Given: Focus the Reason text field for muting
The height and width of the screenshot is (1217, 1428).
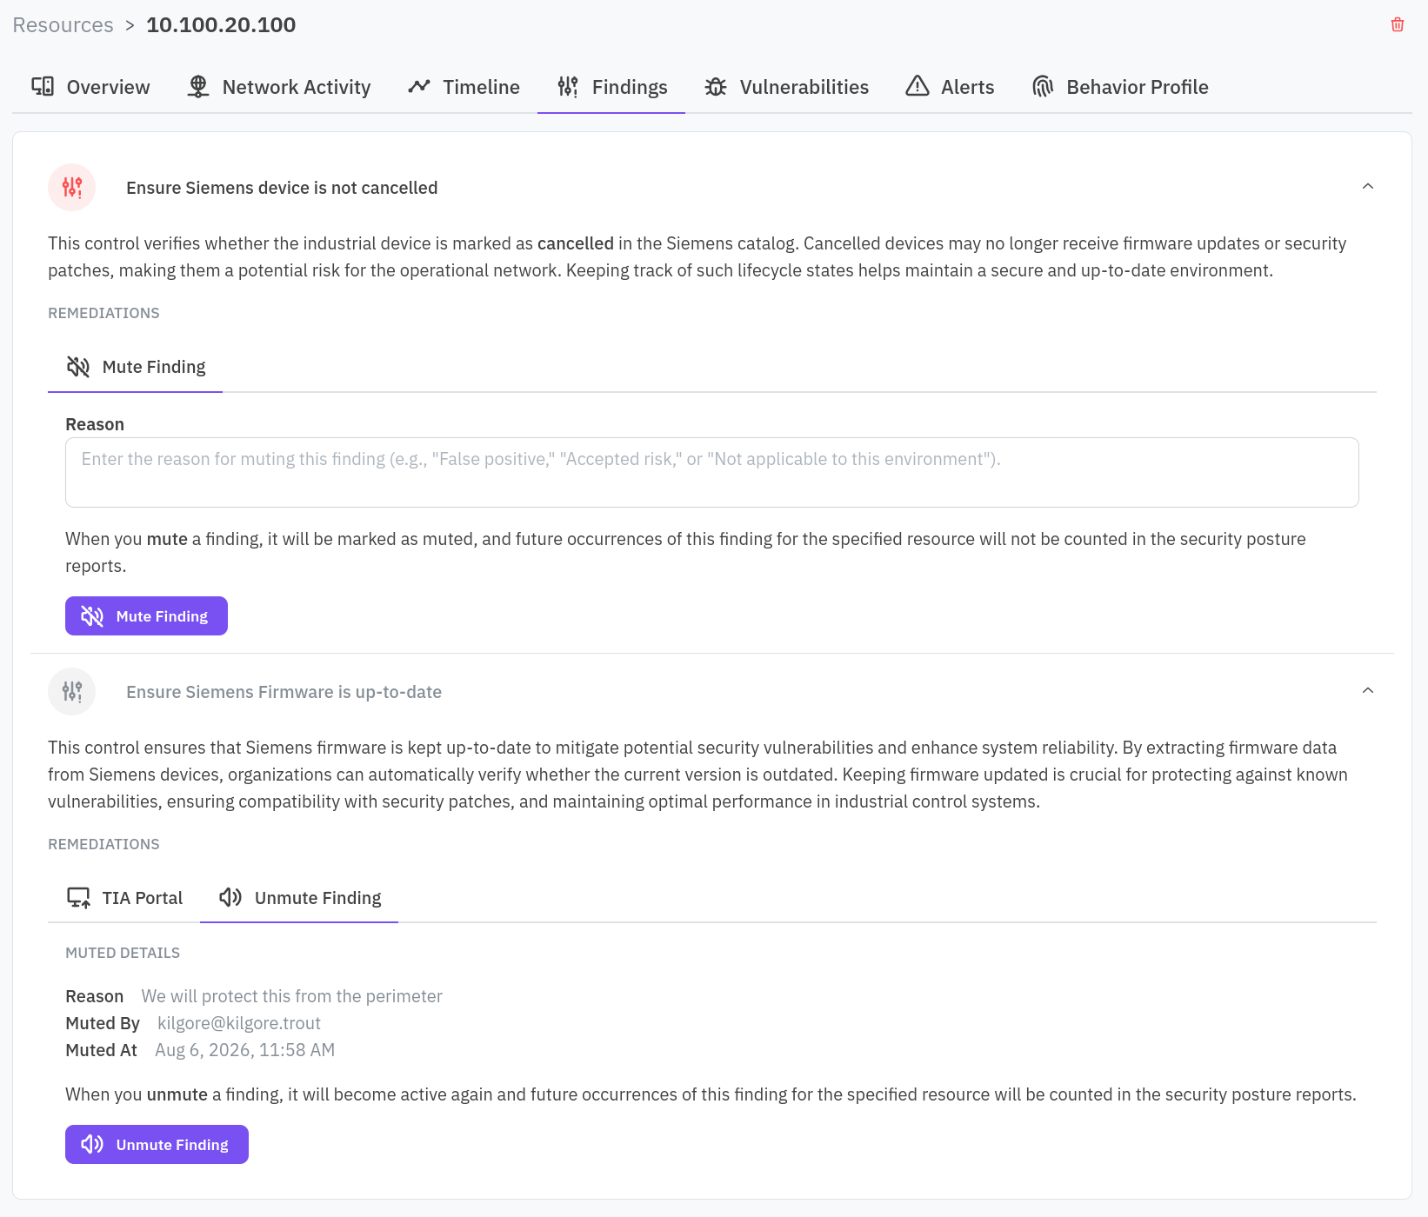Looking at the screenshot, I should [x=711, y=472].
